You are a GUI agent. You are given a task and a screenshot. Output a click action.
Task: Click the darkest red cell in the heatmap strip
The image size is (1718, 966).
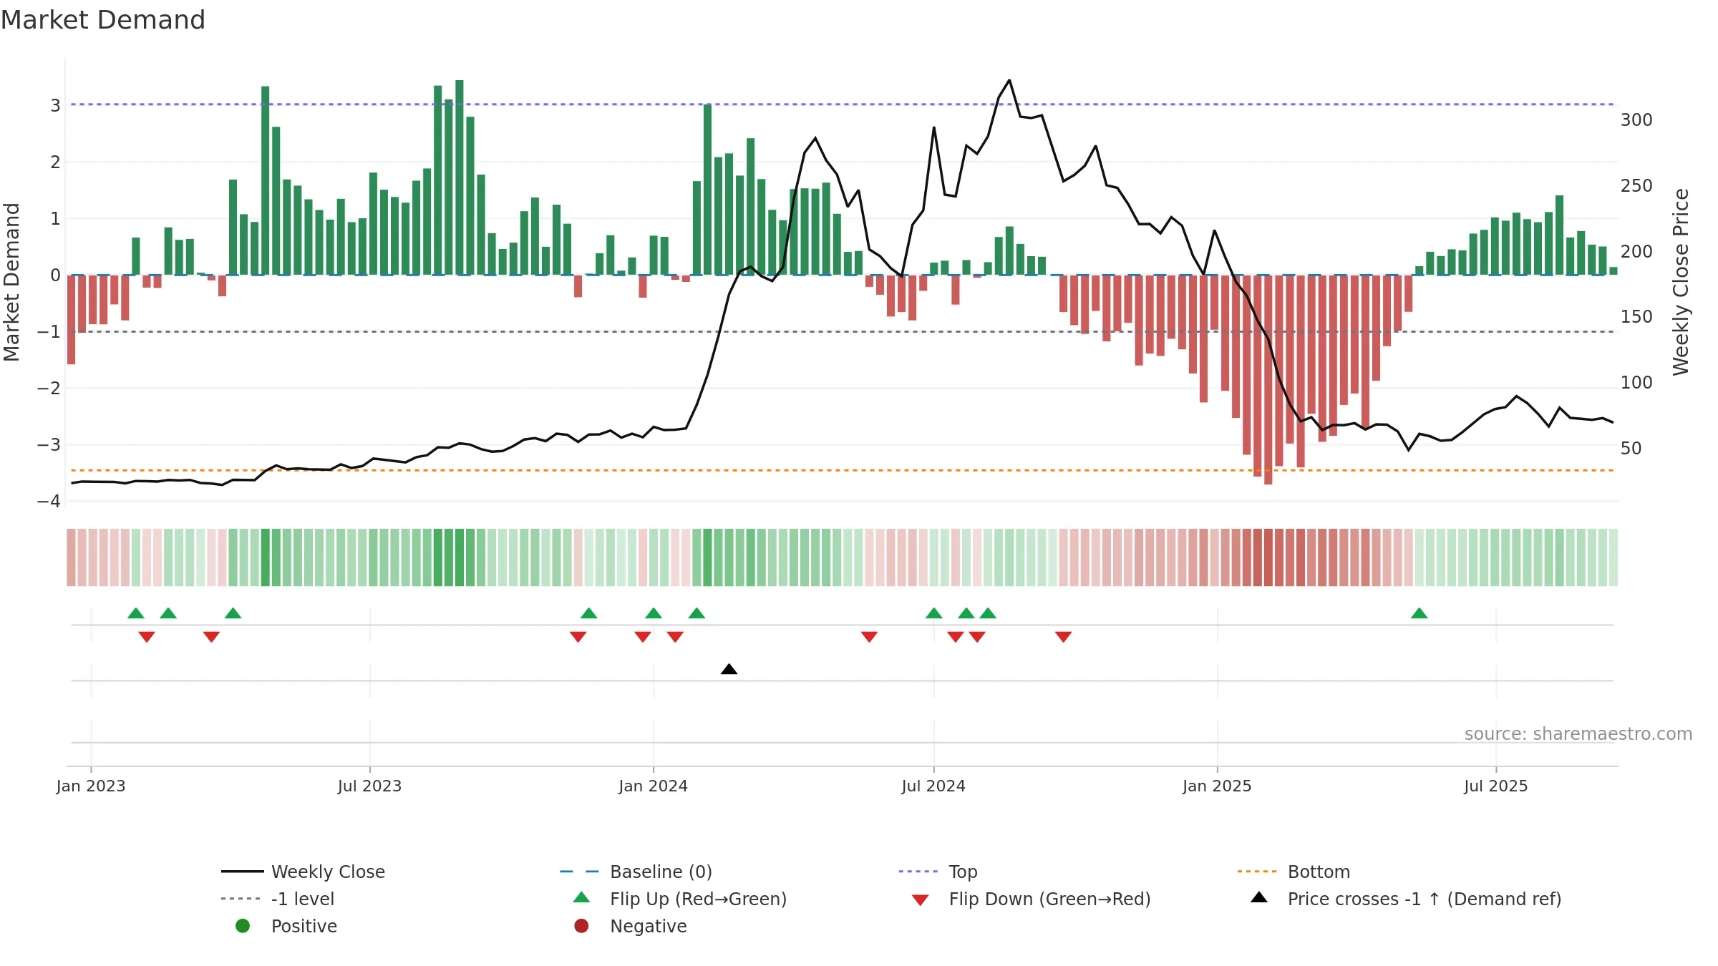tap(1268, 557)
